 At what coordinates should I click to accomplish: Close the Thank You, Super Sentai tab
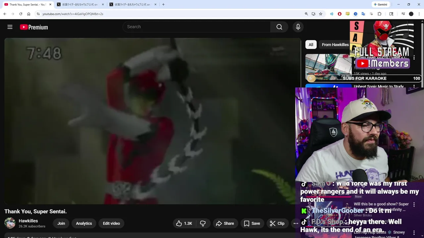50,5
